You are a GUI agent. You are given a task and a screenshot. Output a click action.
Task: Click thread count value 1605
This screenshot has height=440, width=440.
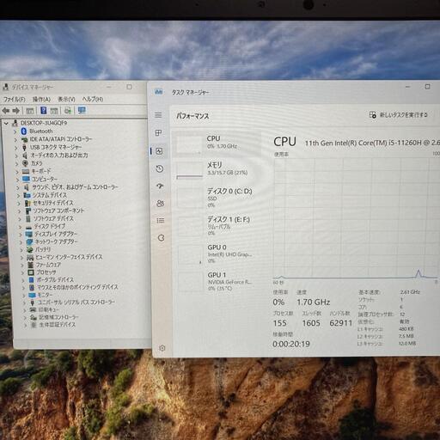tap(311, 323)
